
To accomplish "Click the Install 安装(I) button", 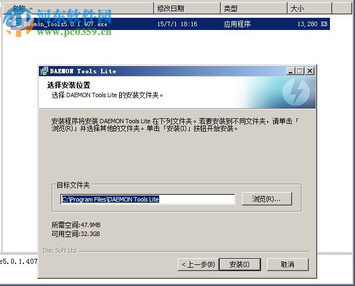I will pos(240,264).
